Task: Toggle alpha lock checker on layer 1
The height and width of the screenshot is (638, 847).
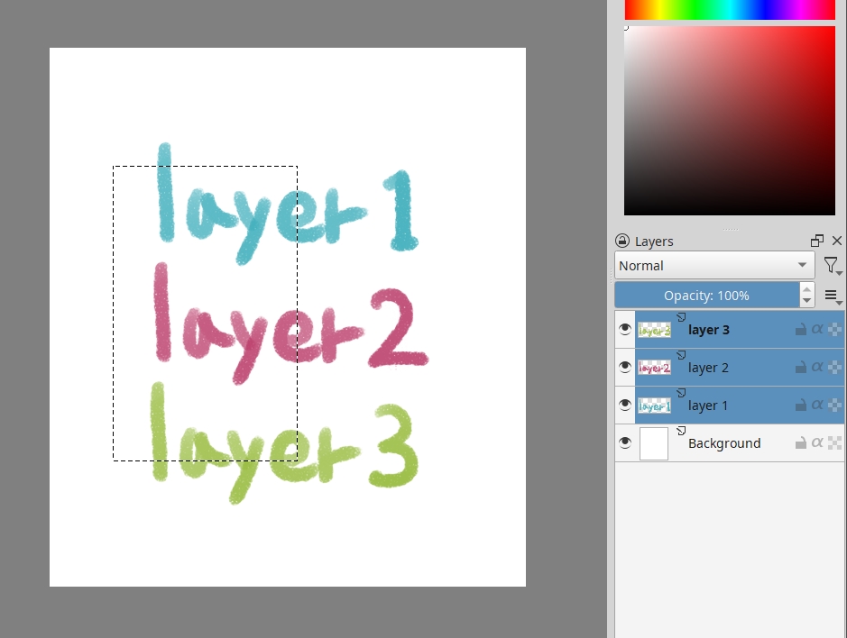Action: pyautogui.click(x=835, y=406)
